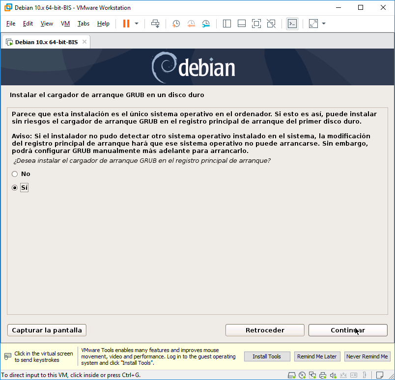Viewport: 395px width, 380px height.
Task: Open the VM menu
Action: click(65, 24)
